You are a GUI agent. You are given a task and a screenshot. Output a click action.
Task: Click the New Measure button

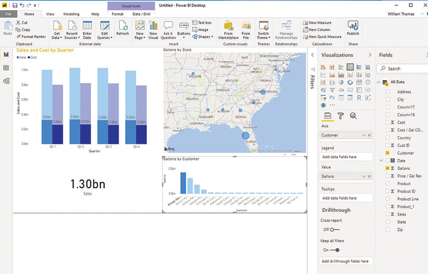coord(325,22)
